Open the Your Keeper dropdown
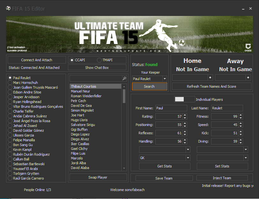 [165, 79]
